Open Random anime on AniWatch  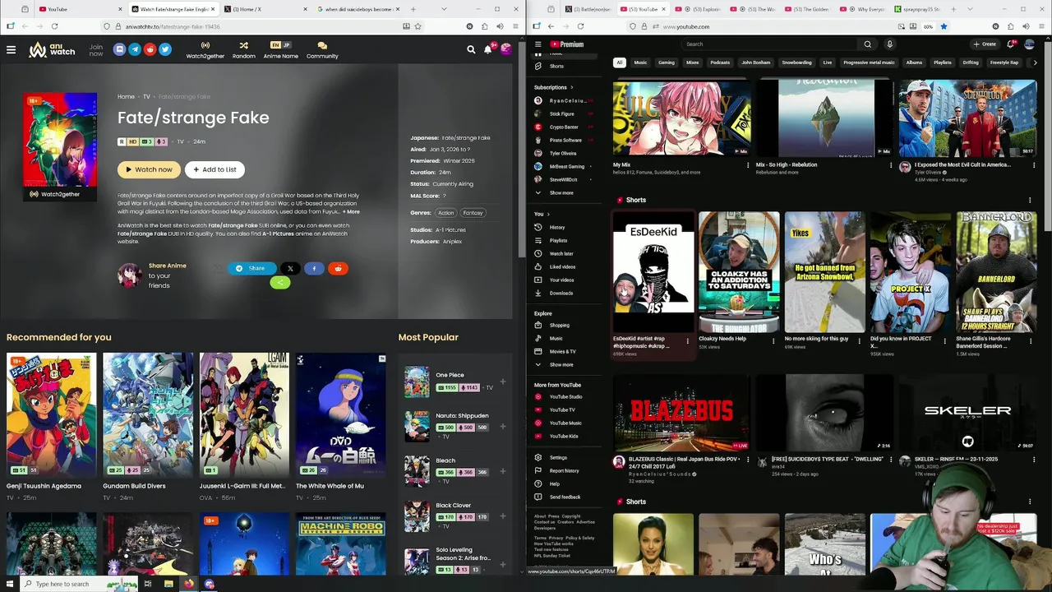pyautogui.click(x=243, y=50)
